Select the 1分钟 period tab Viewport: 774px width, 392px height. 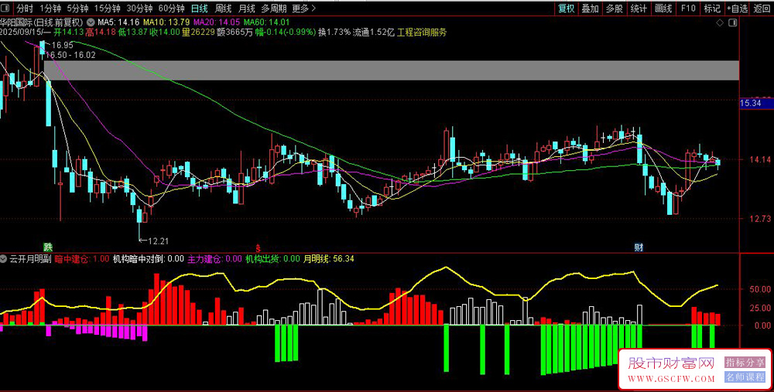(x=50, y=9)
